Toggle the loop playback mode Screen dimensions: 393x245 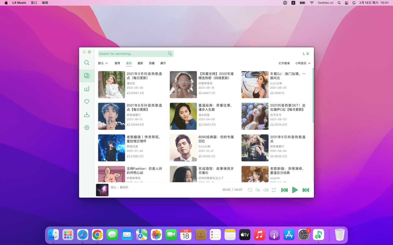pos(274,190)
